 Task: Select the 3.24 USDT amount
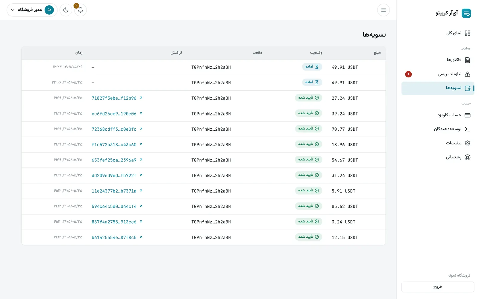[343, 222]
